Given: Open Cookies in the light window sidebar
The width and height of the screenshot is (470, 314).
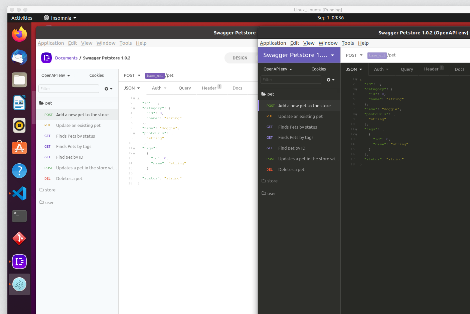Looking at the screenshot, I should tap(97, 75).
